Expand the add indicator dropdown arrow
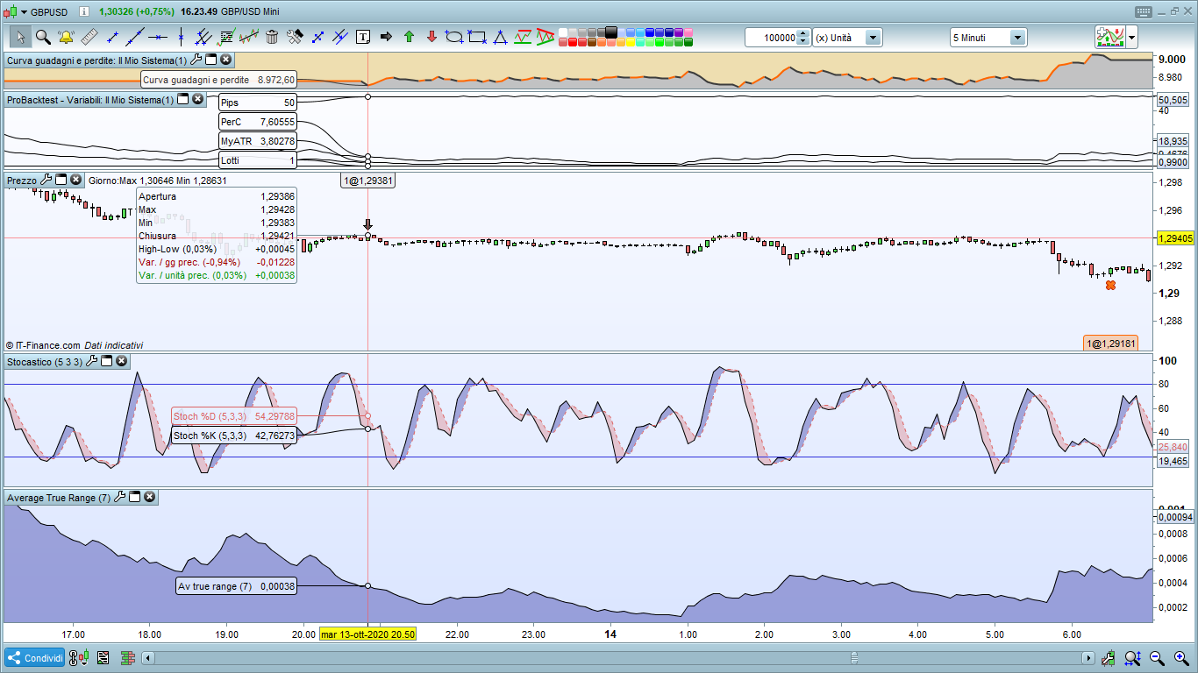This screenshot has height=673, width=1198. 1132,38
